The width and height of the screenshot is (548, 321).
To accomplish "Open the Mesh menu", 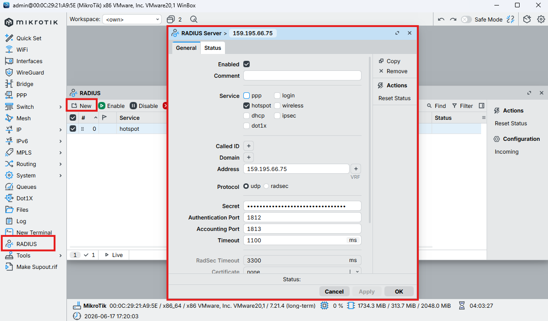I will click(x=18, y=118).
